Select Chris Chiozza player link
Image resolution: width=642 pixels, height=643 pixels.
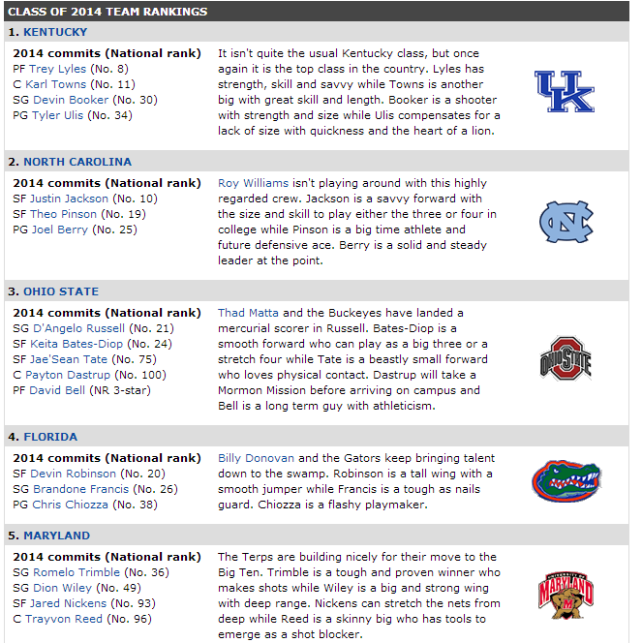coord(70,505)
